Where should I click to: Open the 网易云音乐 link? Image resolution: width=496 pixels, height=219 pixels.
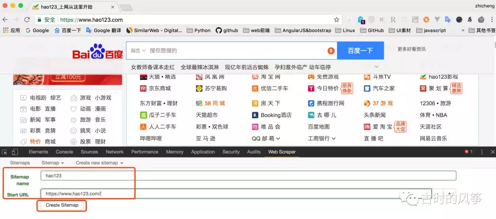point(433,138)
